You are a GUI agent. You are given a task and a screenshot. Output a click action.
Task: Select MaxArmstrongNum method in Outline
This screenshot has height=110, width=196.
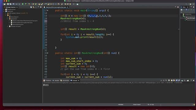190,20
